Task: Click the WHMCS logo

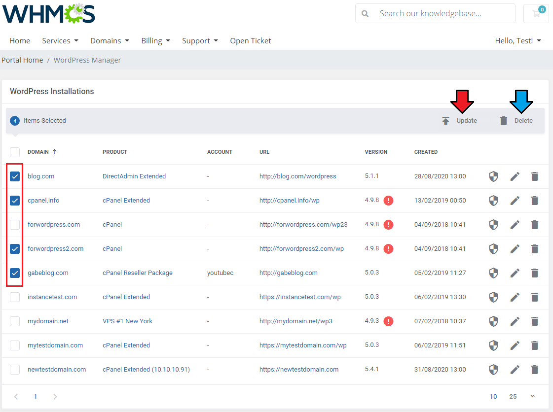Action: pyautogui.click(x=49, y=13)
